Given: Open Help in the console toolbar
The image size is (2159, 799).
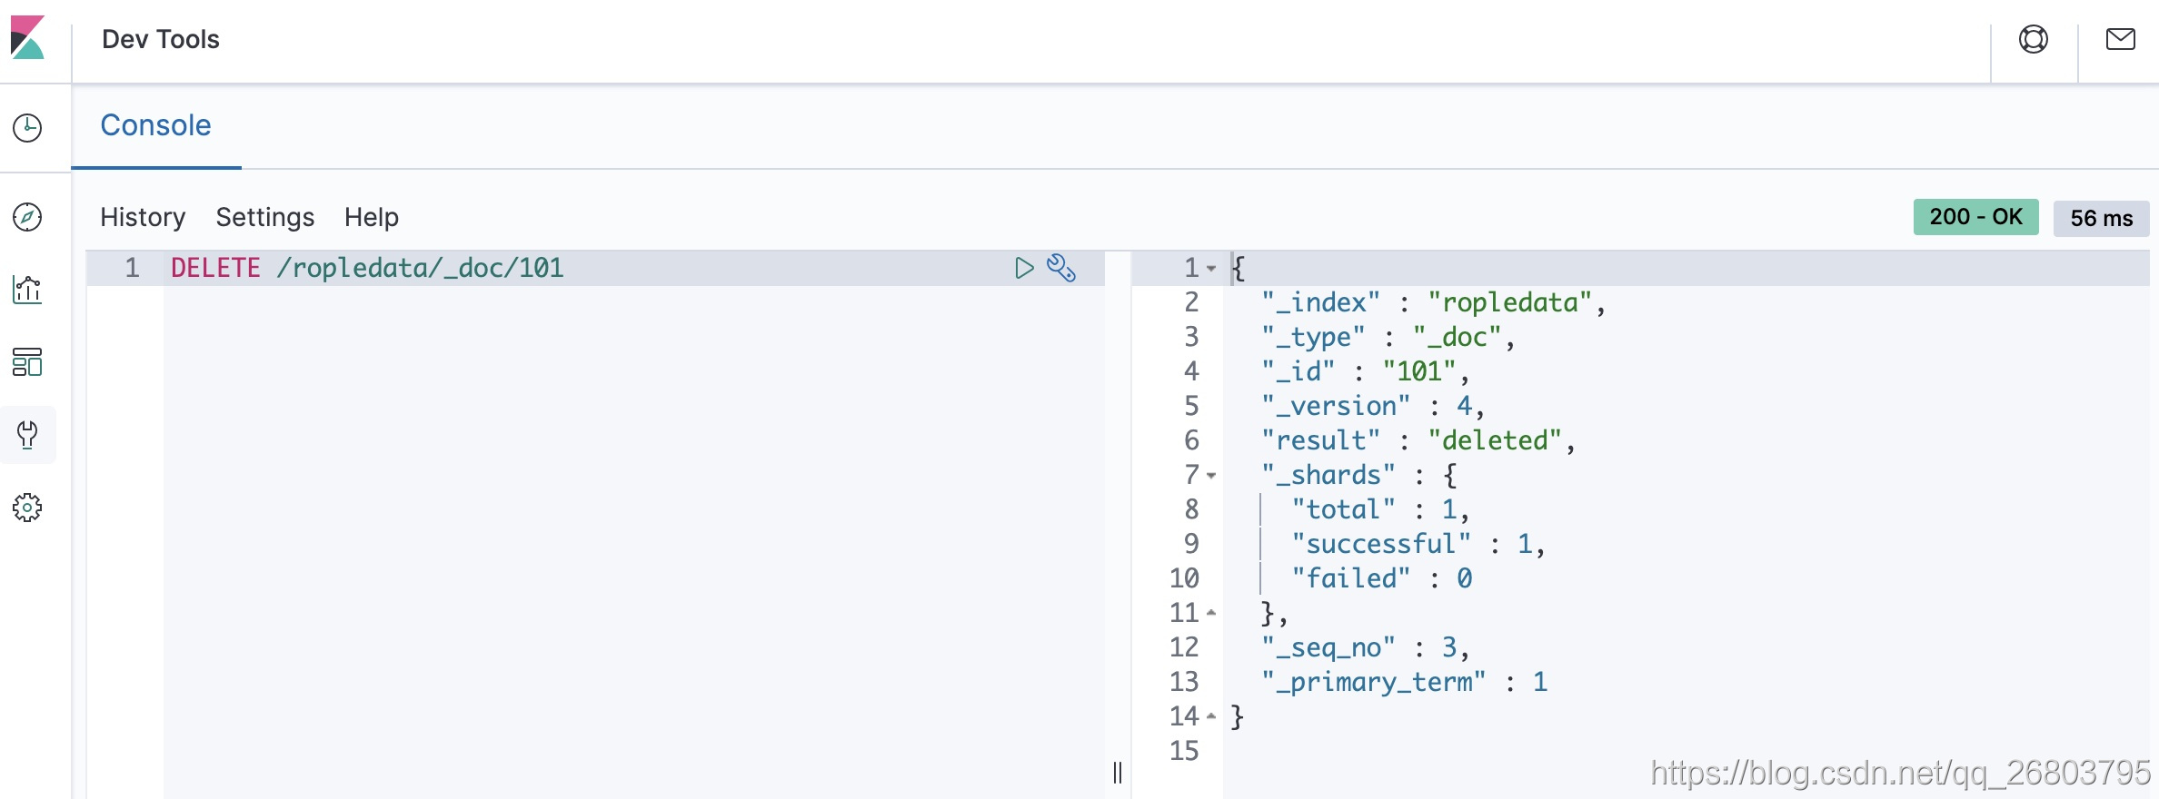Looking at the screenshot, I should 372,217.
